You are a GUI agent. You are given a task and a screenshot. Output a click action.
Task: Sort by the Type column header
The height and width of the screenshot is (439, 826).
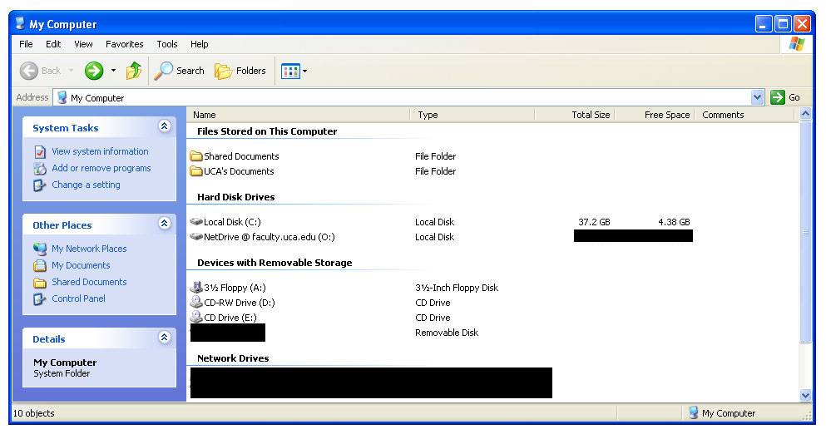472,115
